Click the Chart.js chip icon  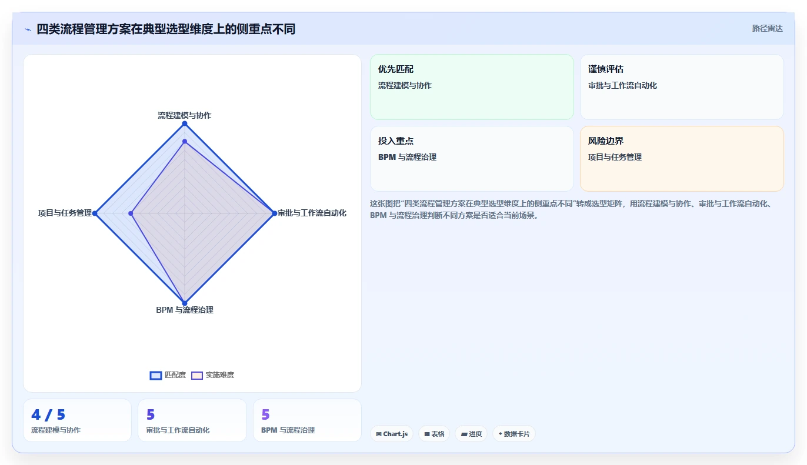point(379,434)
